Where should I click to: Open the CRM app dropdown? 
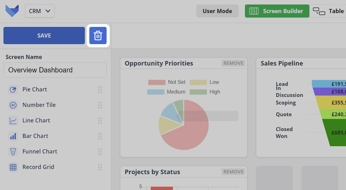click(40, 11)
